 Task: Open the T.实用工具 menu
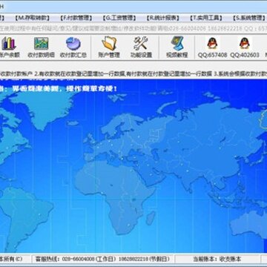coord(206,18)
